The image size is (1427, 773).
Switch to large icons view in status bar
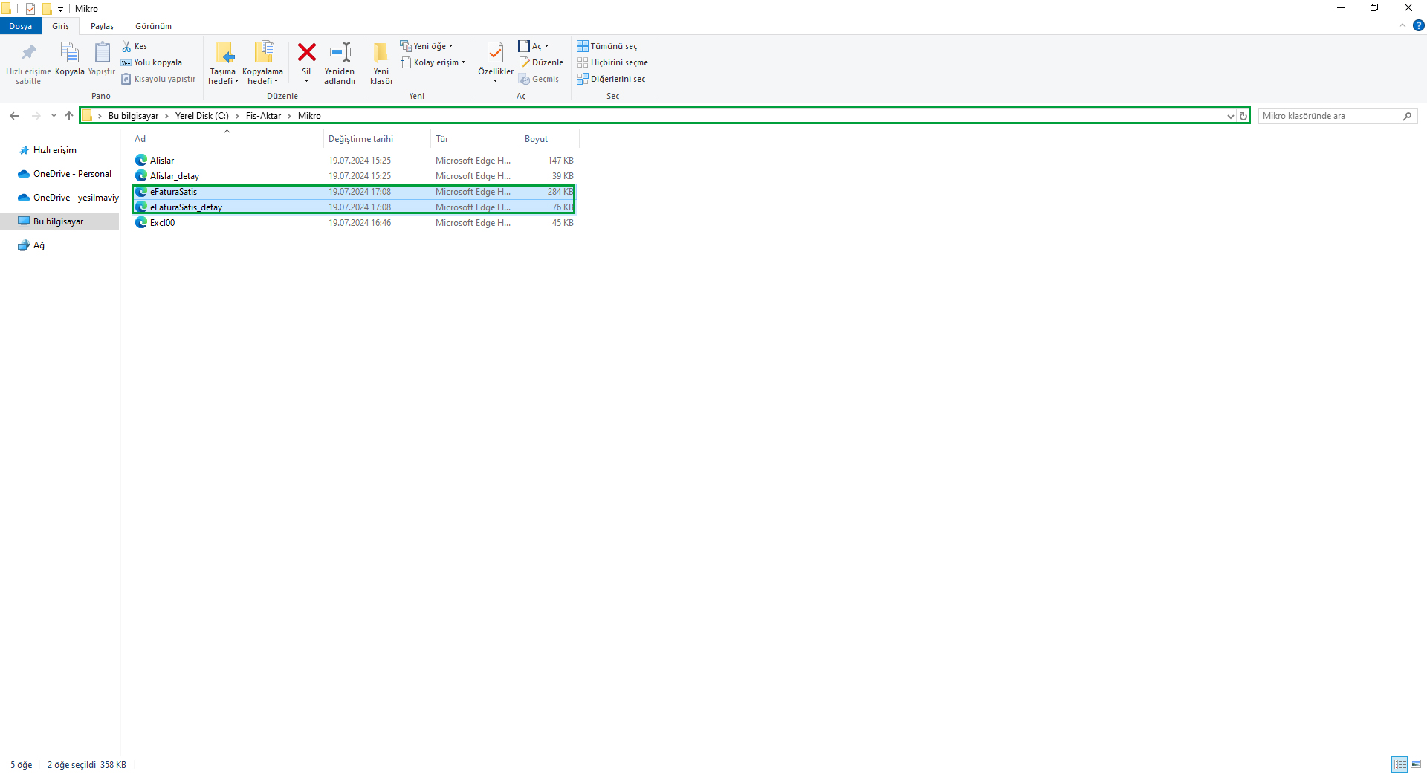click(1416, 764)
